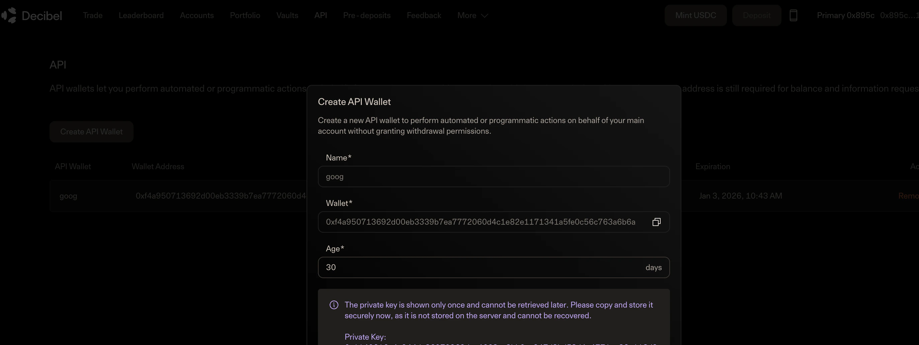Open the Portfolio view
Viewport: 919px width, 345px height.
coord(245,15)
